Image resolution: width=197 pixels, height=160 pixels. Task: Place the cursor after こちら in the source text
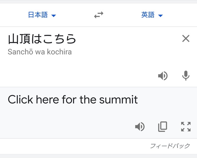point(77,39)
